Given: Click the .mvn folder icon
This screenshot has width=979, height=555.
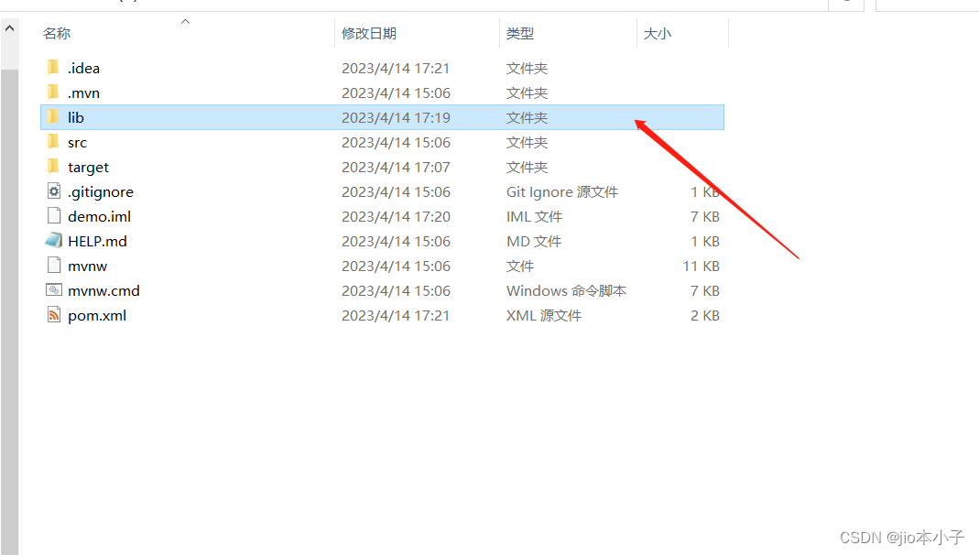Looking at the screenshot, I should coord(53,92).
